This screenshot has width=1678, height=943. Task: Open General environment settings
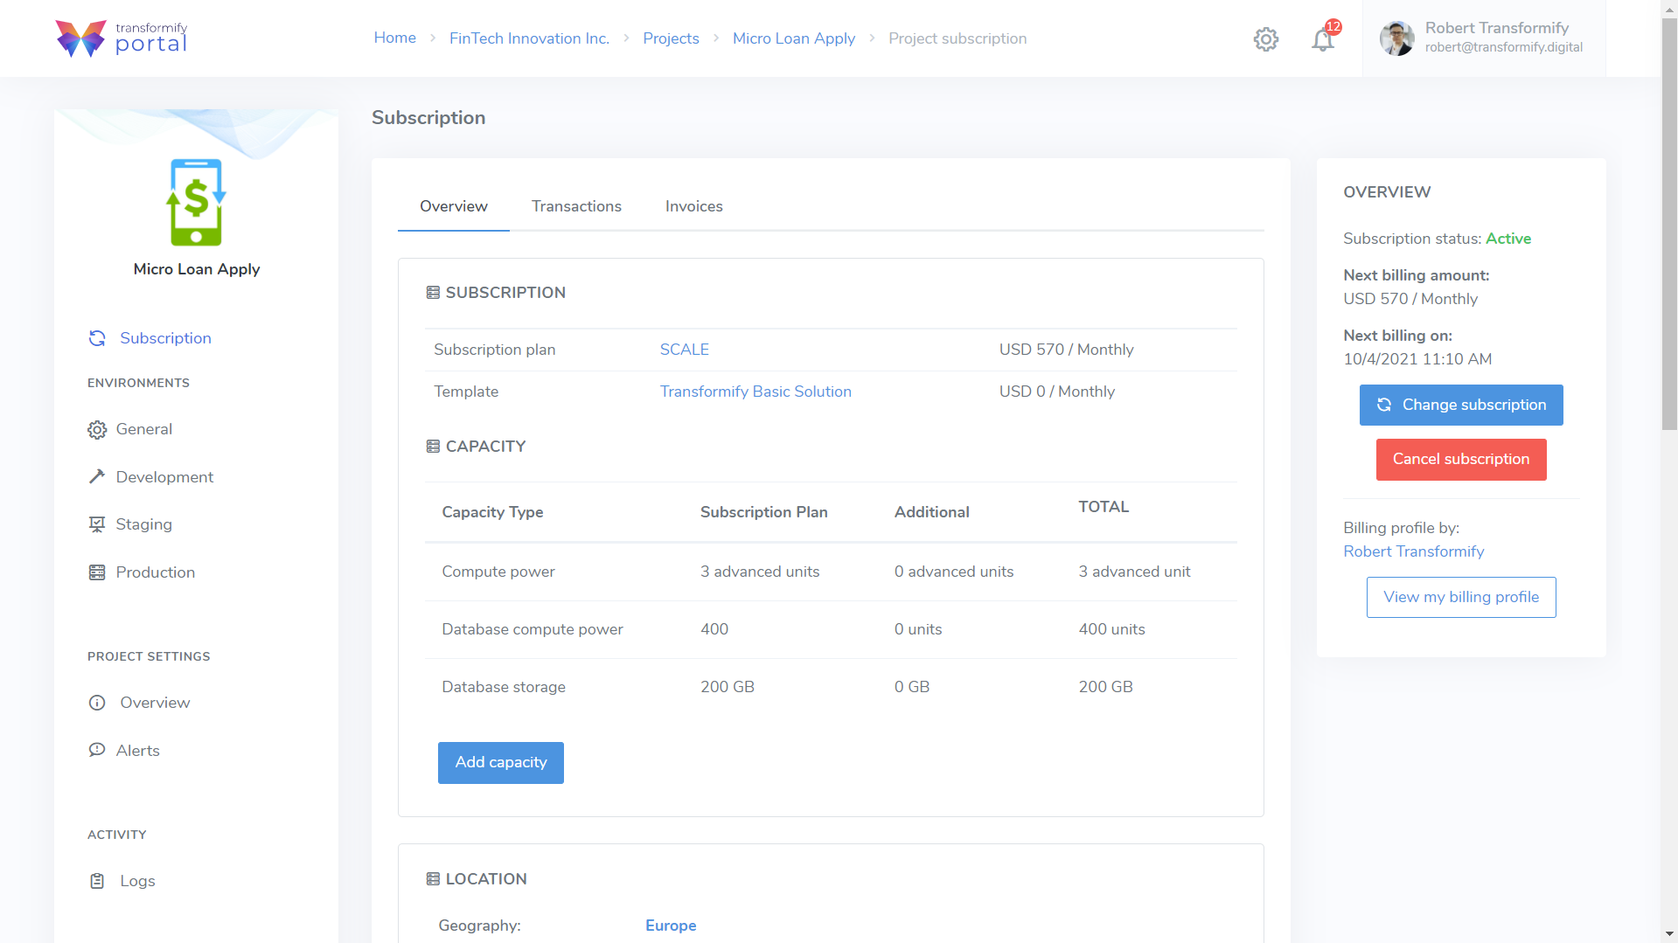144,429
